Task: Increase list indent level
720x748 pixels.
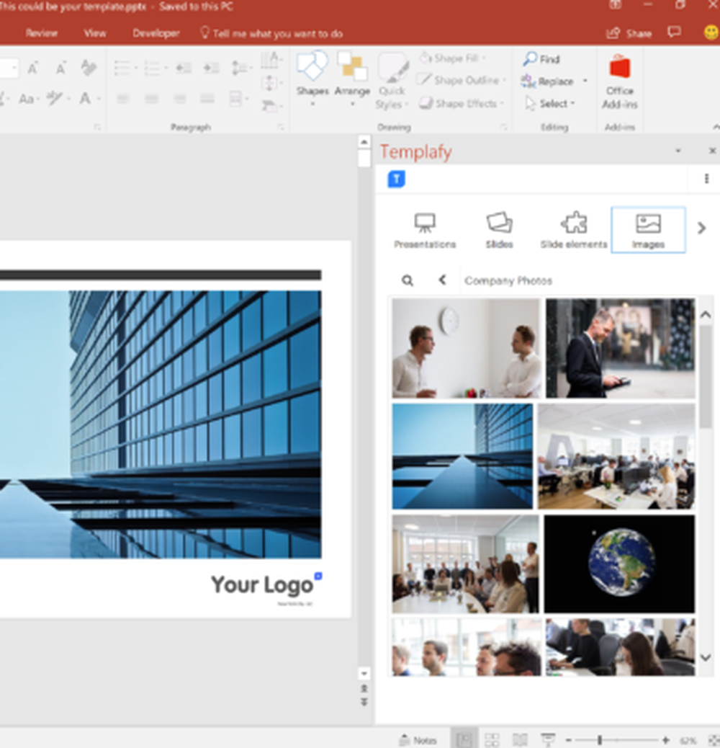Action: click(x=211, y=68)
